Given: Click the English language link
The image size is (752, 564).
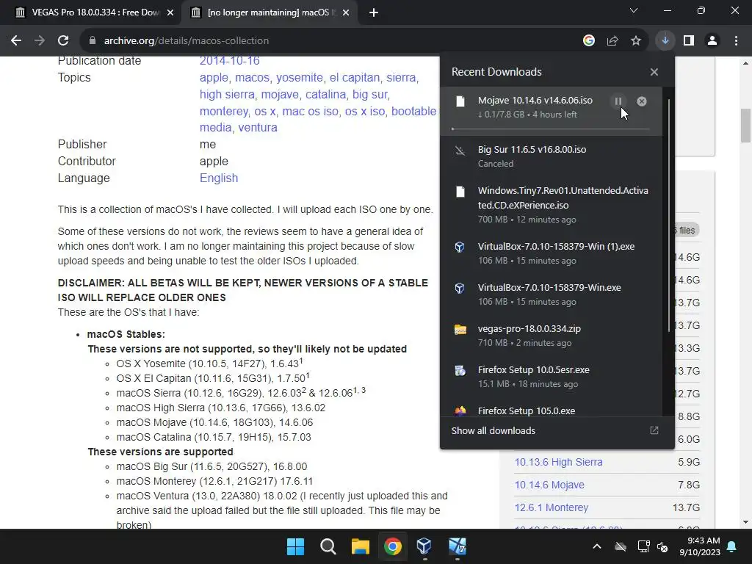Looking at the screenshot, I should pyautogui.click(x=219, y=178).
